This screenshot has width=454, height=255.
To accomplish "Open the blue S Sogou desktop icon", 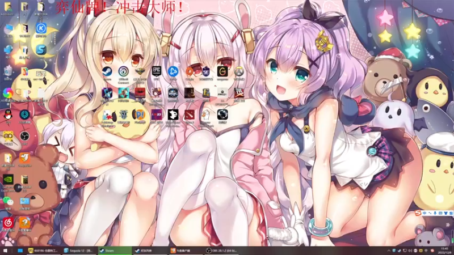I will 41,51.
